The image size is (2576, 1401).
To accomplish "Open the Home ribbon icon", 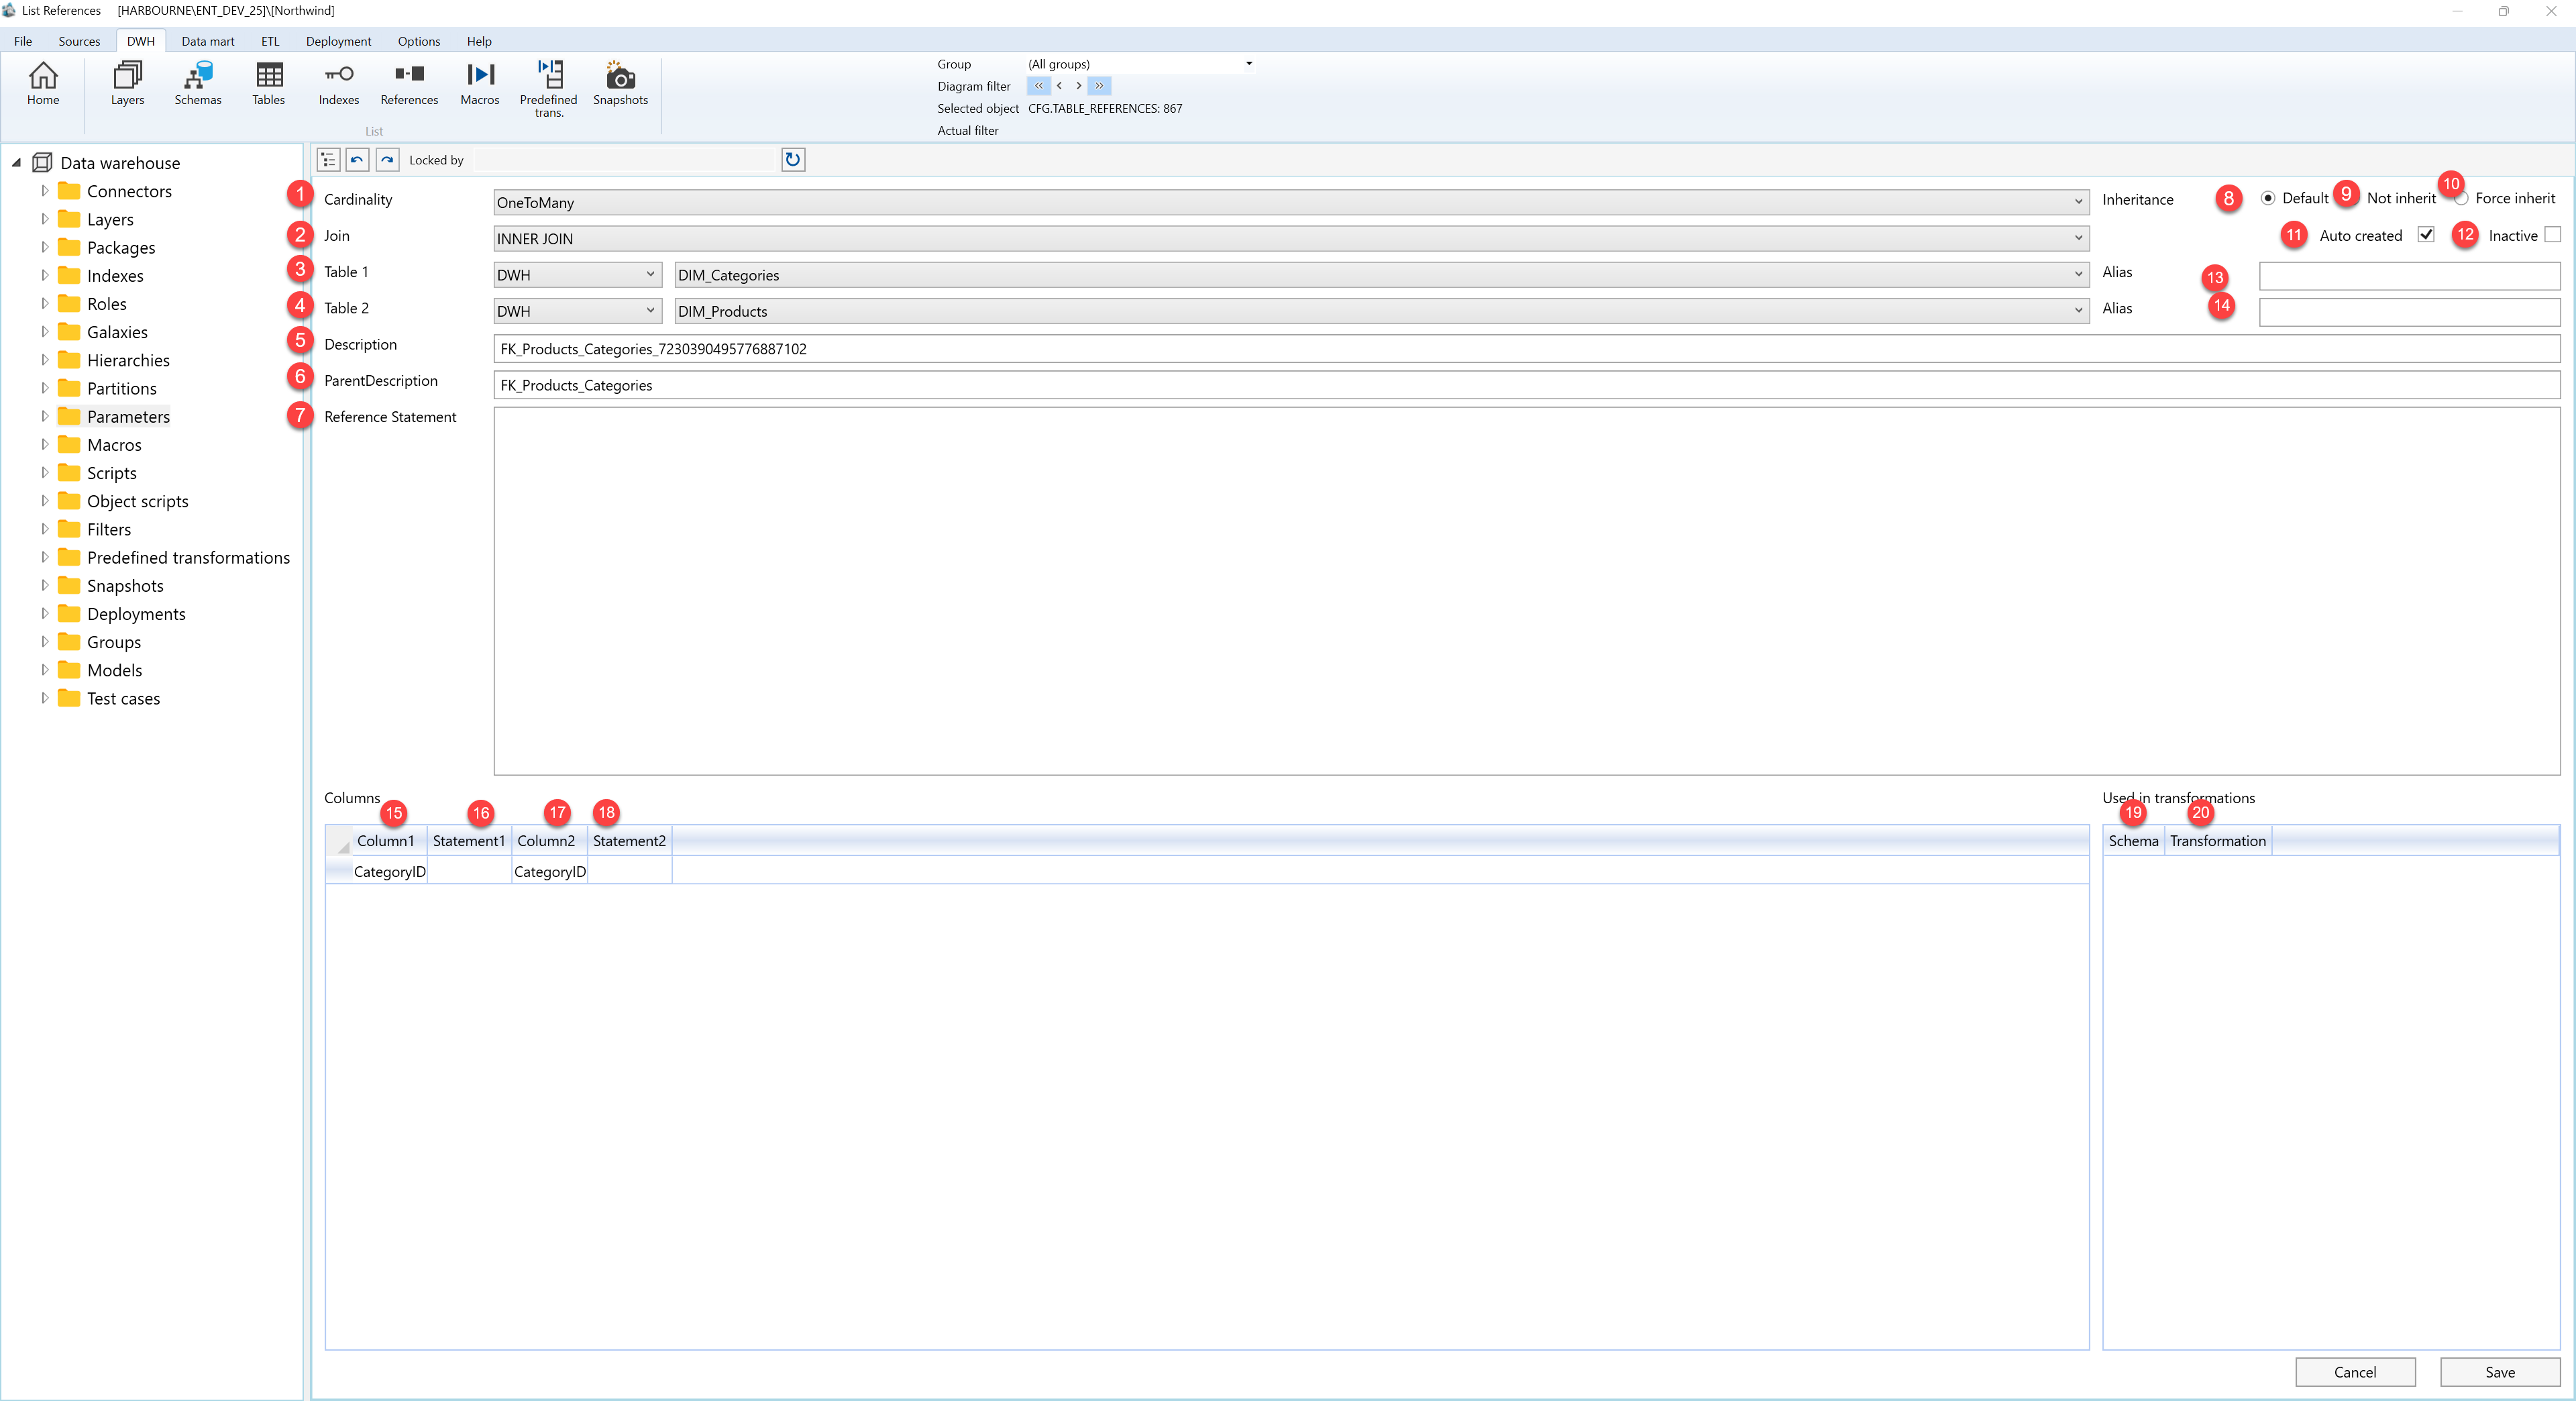I will coord(43,83).
